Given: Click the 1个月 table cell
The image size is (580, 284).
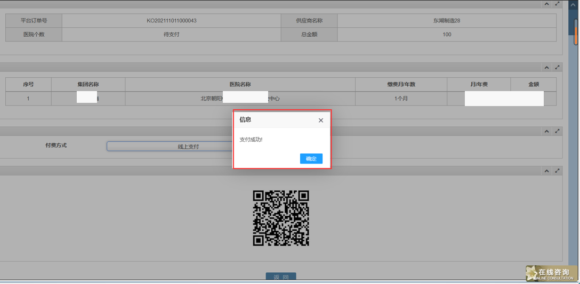Looking at the screenshot, I should click(x=401, y=99).
